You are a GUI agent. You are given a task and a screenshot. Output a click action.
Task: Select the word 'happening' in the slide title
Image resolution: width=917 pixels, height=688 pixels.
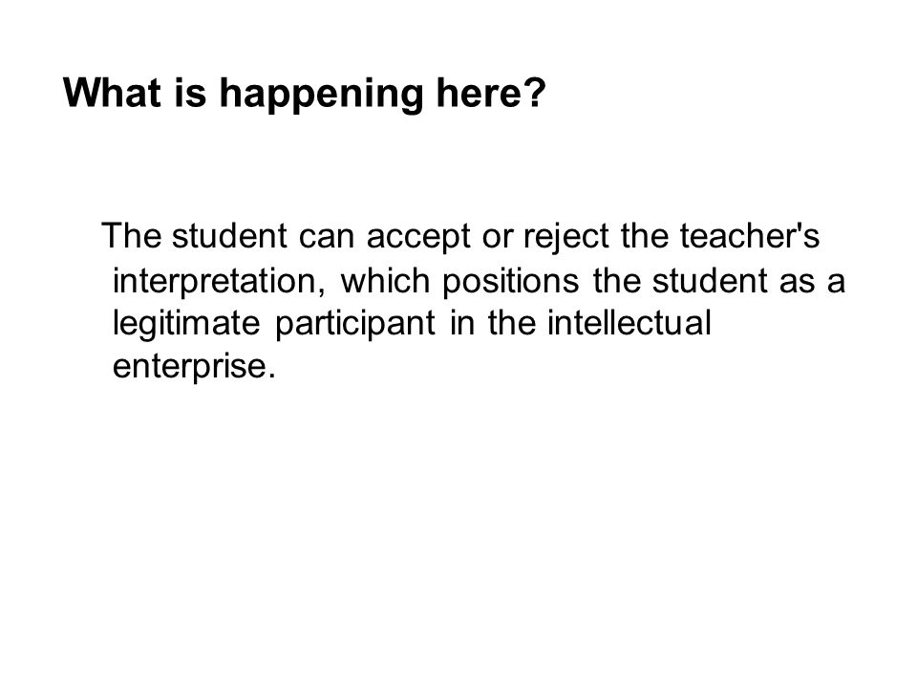pos(321,97)
